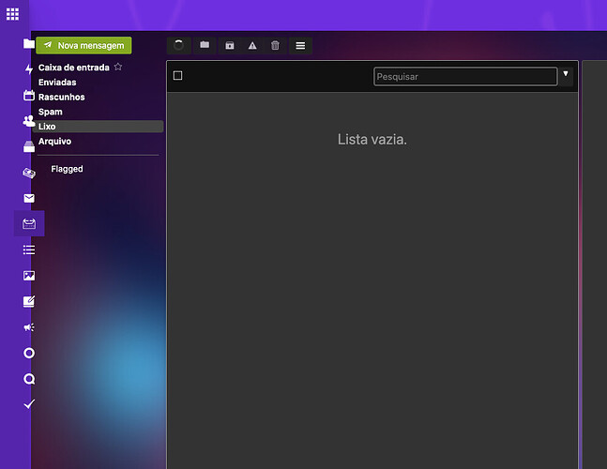Open the Q-shaped magnifier icon in sidebar
Screen dimensions: 607x469
click(x=29, y=379)
